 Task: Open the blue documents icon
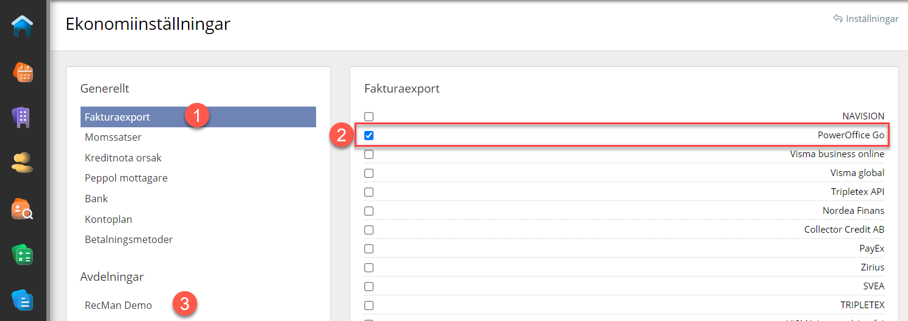[22, 300]
